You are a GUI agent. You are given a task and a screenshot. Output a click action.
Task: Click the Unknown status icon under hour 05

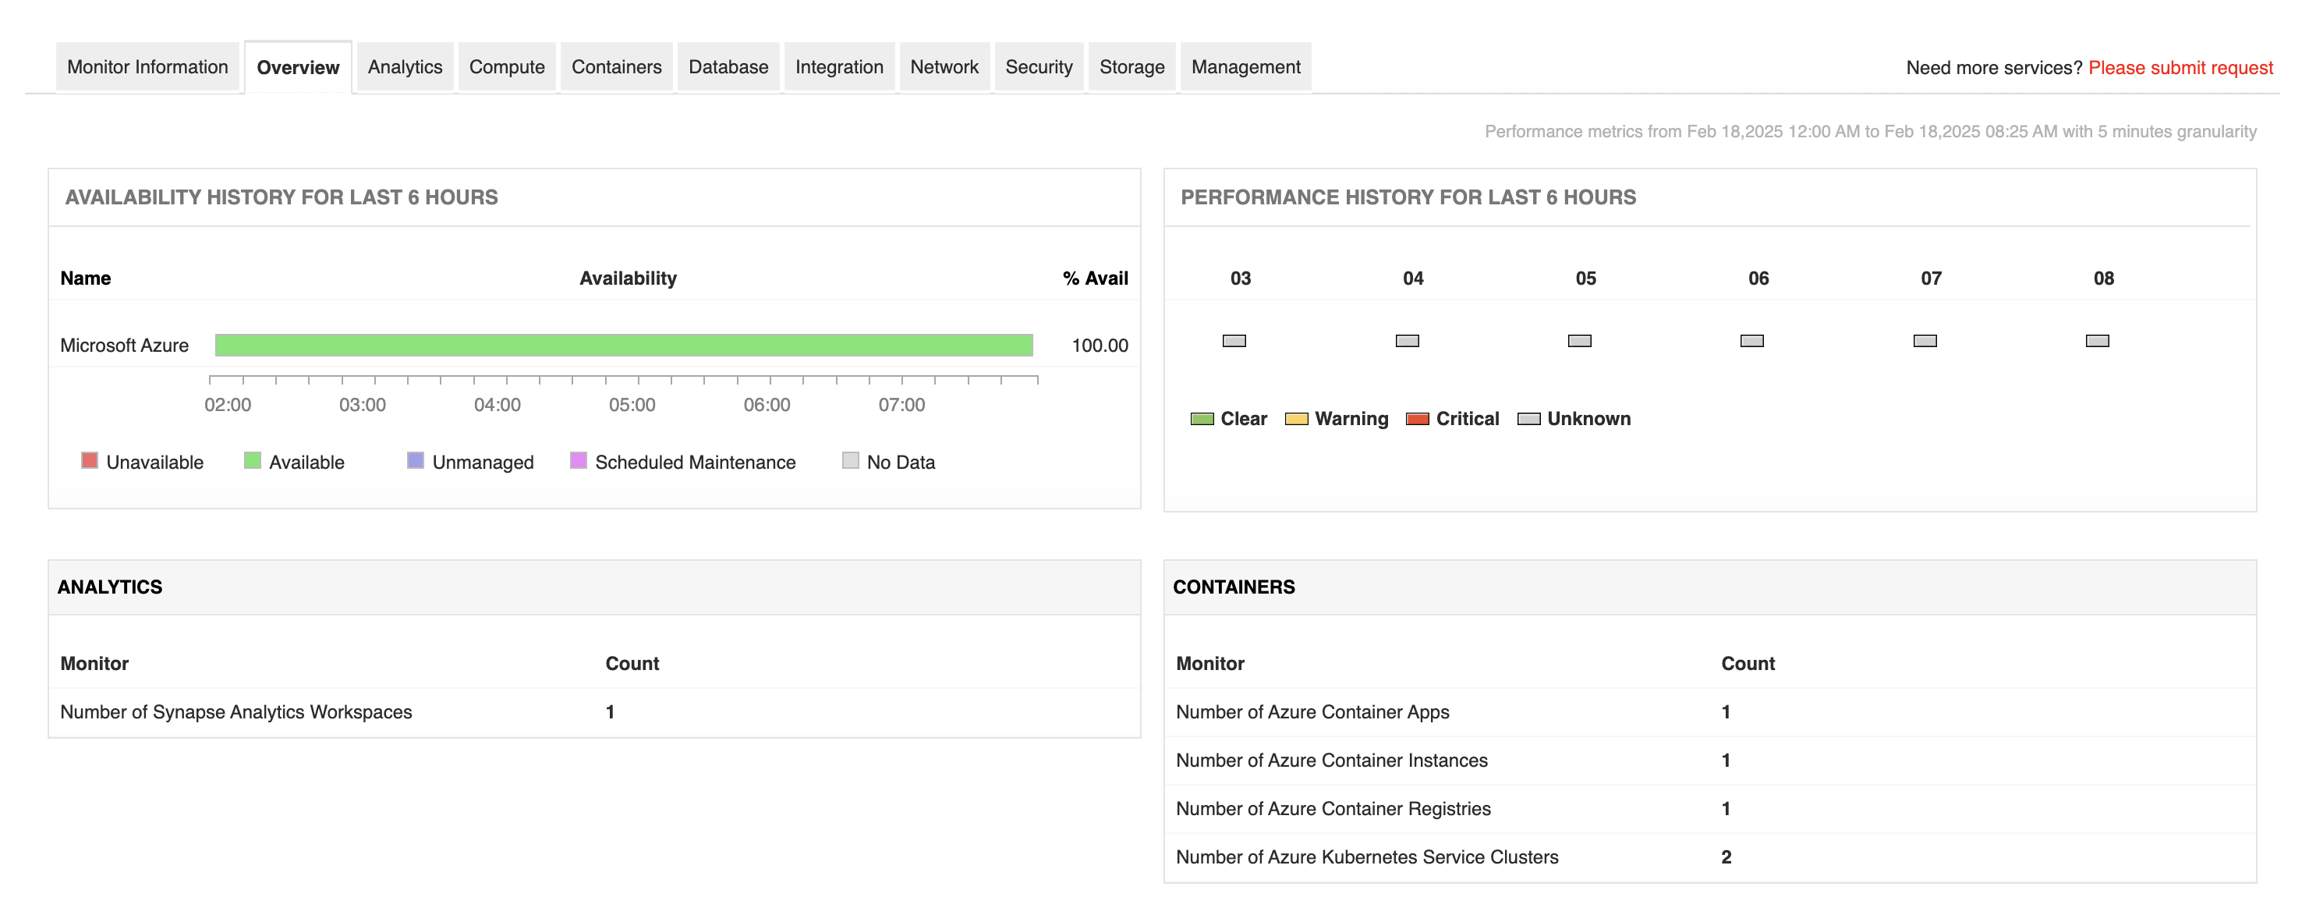click(1581, 341)
